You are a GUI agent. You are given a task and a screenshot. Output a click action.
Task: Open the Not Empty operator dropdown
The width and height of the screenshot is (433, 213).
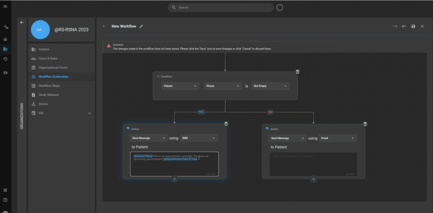270,86
